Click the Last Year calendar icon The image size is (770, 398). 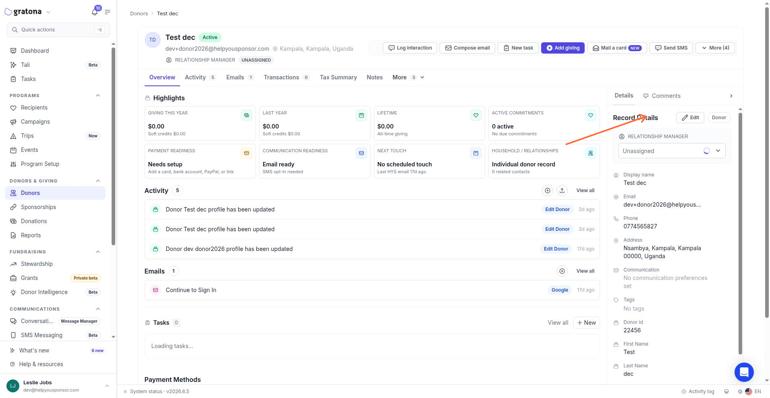361,115
